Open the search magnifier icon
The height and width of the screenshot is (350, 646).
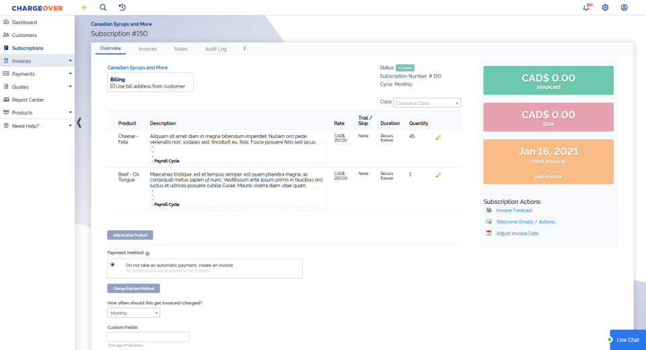(x=103, y=7)
